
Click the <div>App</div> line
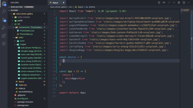pyautogui.click(x=75, y=79)
